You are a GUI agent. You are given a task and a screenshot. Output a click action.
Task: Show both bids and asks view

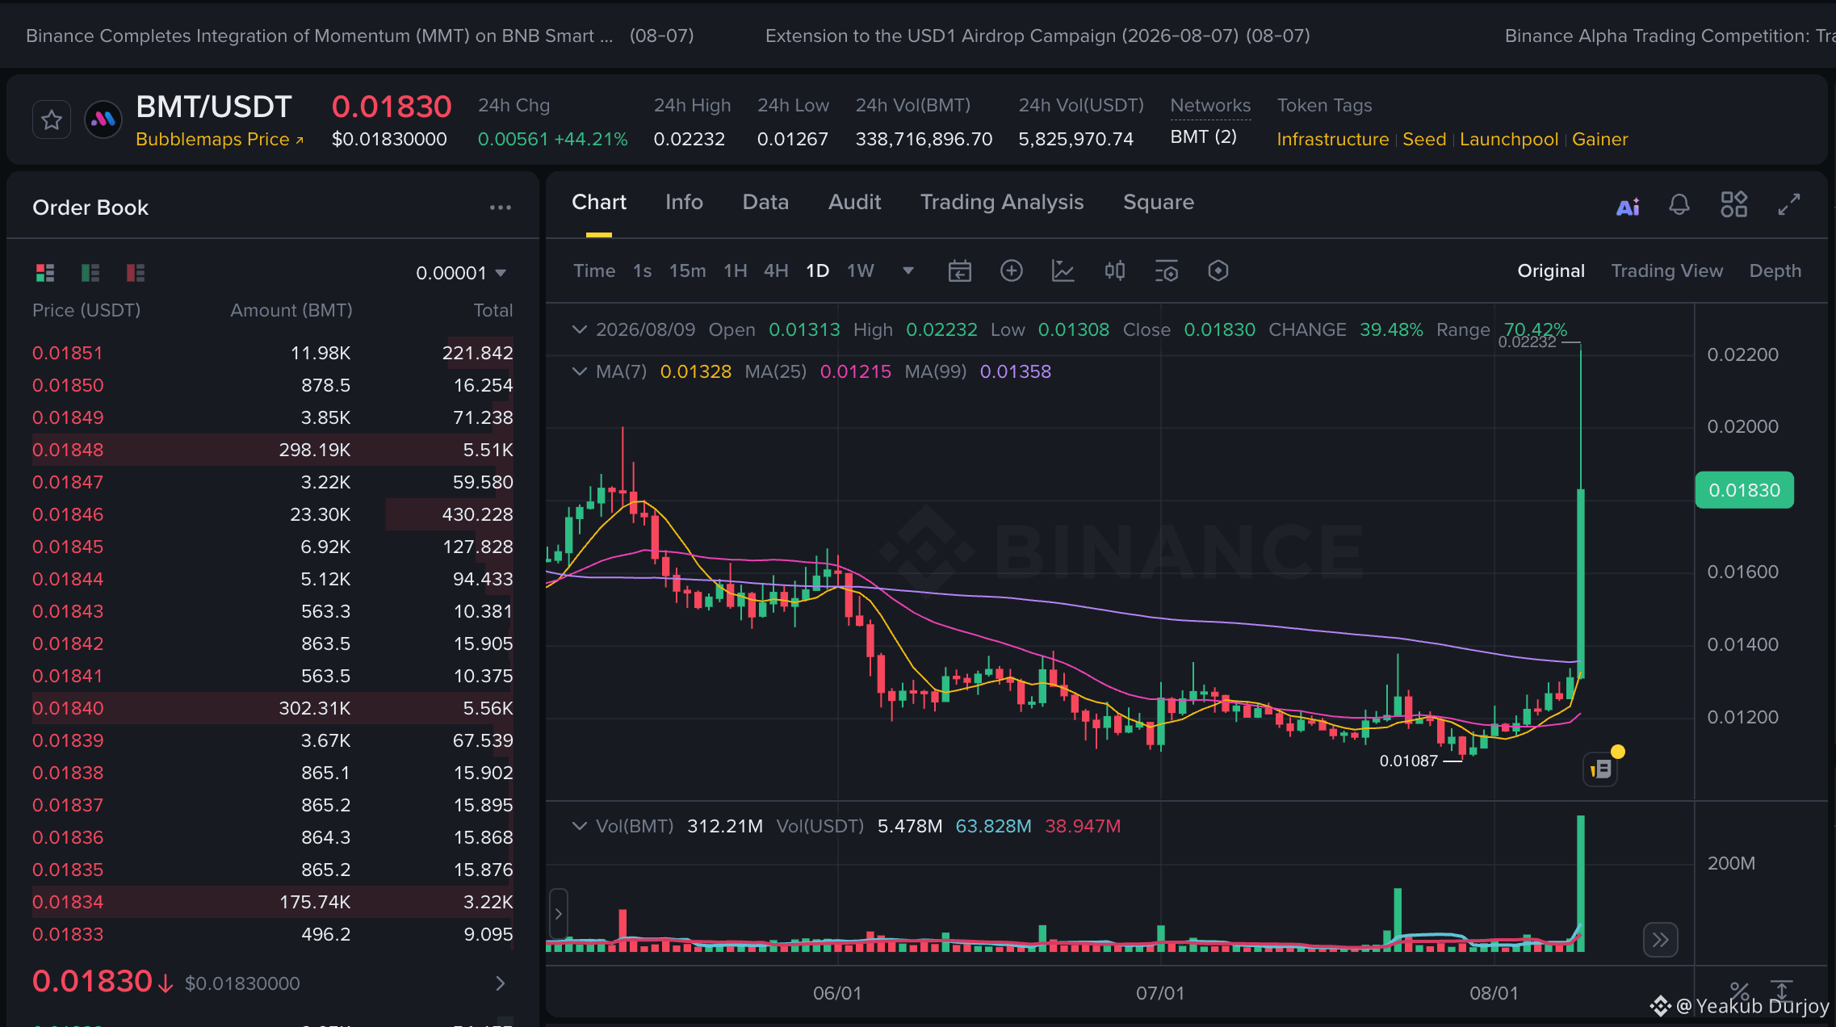tap(45, 273)
